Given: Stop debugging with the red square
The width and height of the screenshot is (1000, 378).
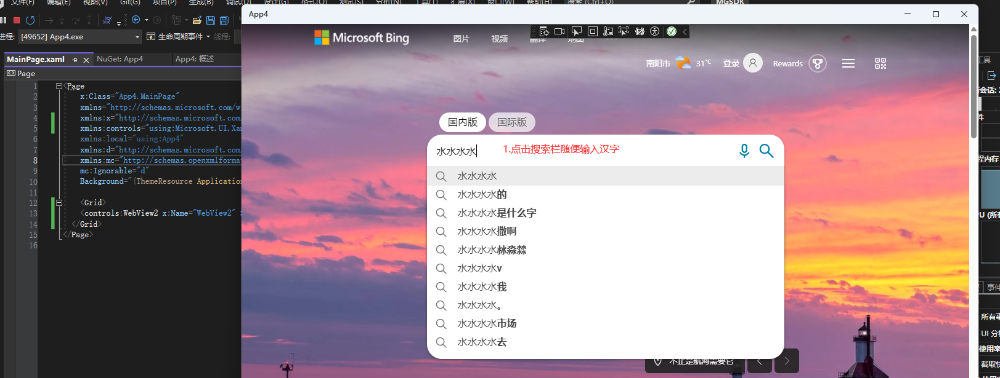Looking at the screenshot, I should point(17,20).
